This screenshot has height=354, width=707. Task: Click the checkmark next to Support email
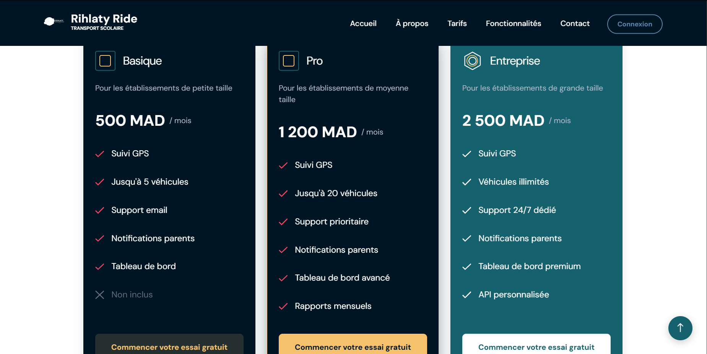(x=100, y=210)
